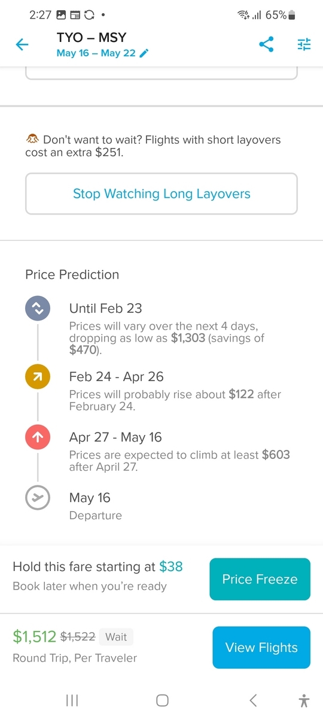323x719 pixels.
Task: Tap the Until Feb 23 varying-price icon
Action: (x=37, y=310)
